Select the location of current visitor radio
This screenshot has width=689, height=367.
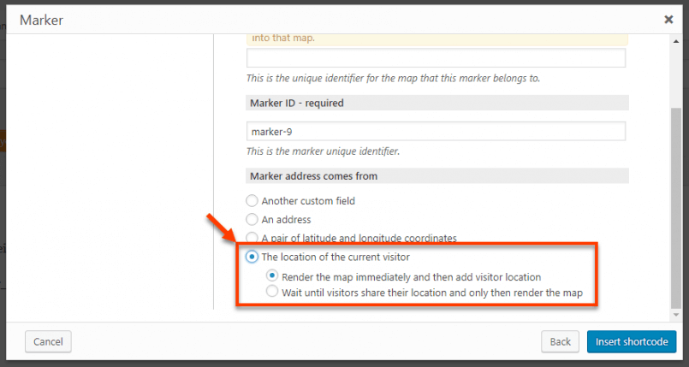pyautogui.click(x=252, y=257)
